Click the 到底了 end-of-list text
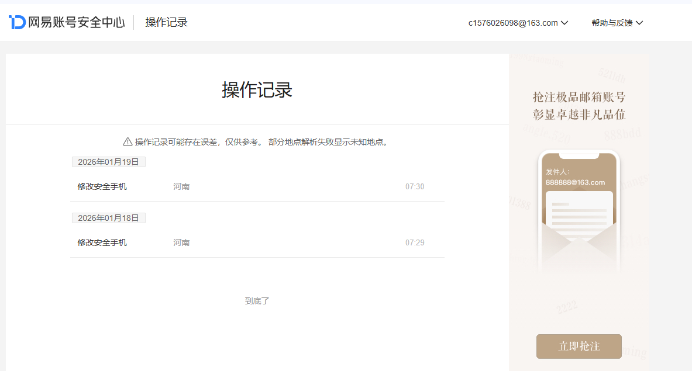This screenshot has width=692, height=371. click(257, 301)
